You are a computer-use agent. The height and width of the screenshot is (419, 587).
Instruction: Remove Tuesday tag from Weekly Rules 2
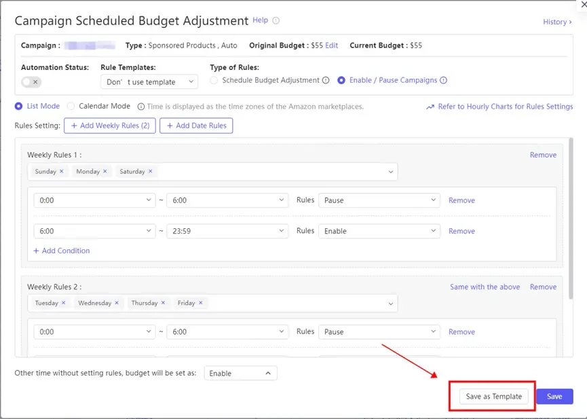[64, 303]
